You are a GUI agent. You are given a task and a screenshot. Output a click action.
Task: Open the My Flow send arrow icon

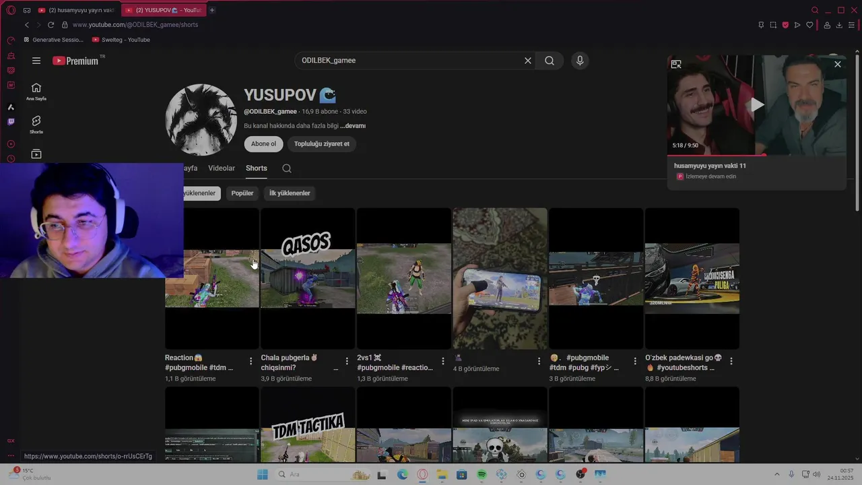point(797,25)
